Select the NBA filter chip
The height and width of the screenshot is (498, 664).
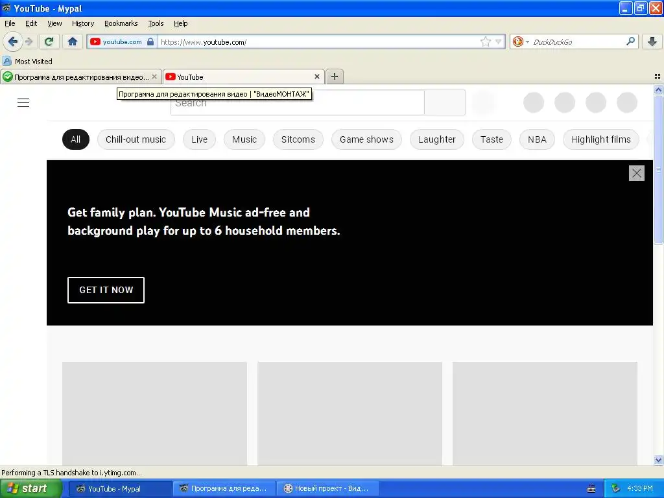point(537,139)
